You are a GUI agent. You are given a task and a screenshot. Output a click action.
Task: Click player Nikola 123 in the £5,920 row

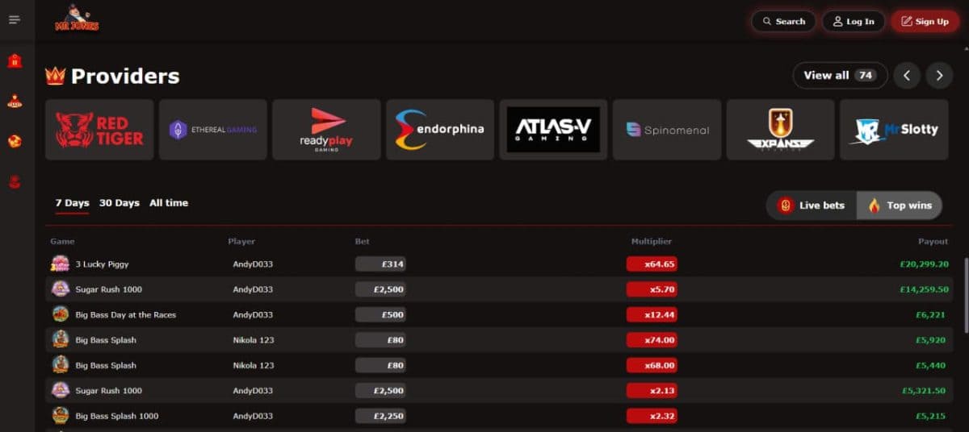(x=254, y=340)
